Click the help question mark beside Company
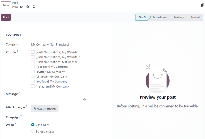 coord(20,44)
